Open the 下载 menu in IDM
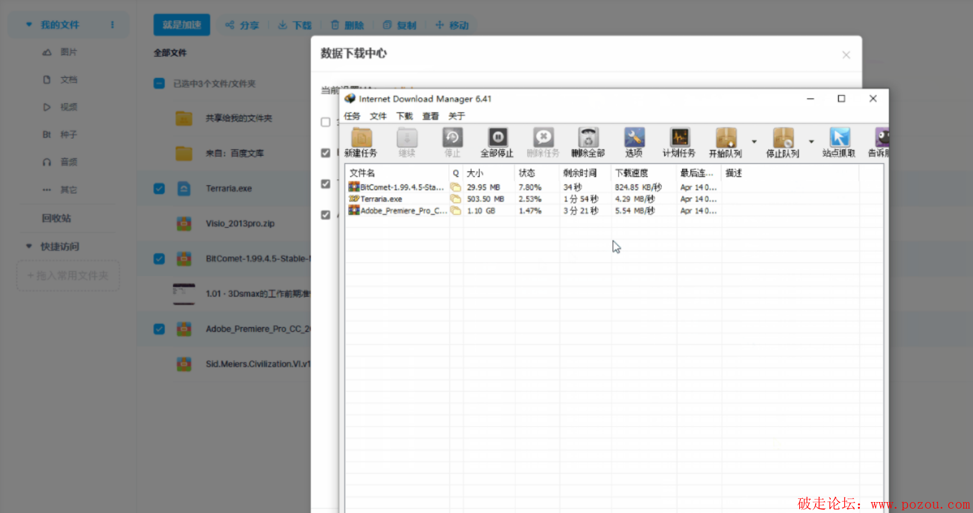 click(405, 116)
